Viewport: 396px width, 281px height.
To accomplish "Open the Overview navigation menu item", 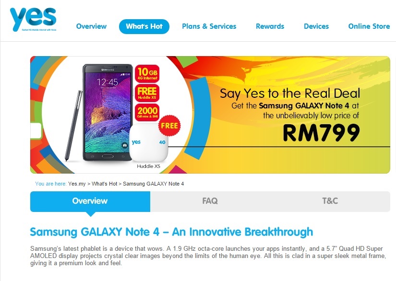I will [91, 26].
